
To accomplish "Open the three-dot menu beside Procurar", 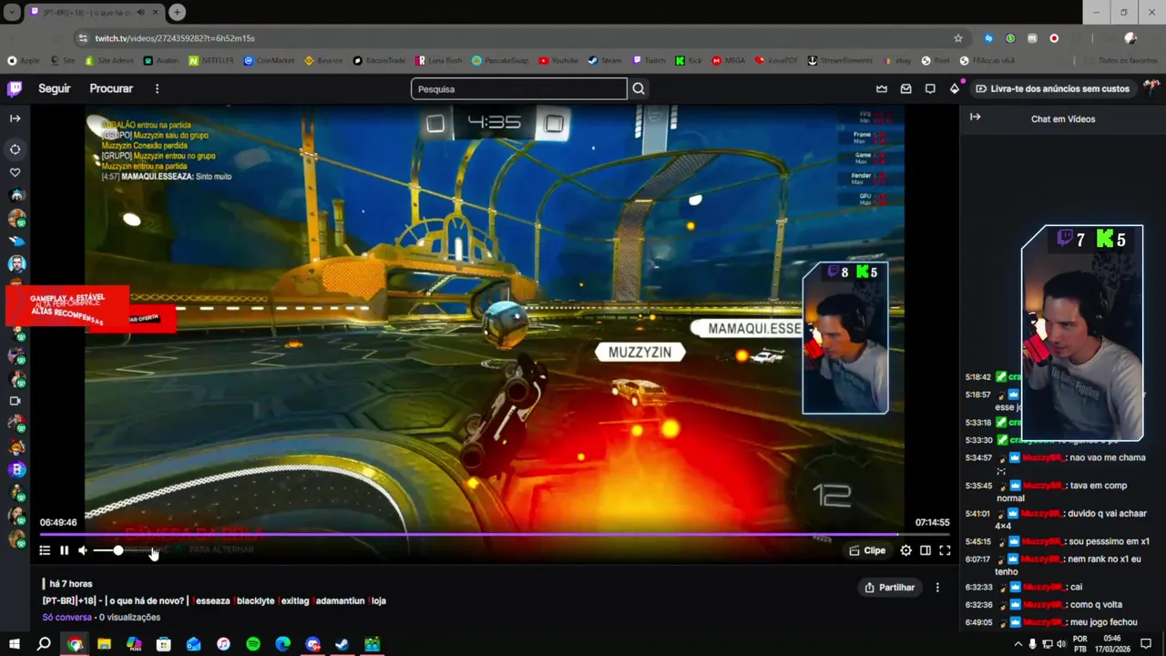I will 157,88.
